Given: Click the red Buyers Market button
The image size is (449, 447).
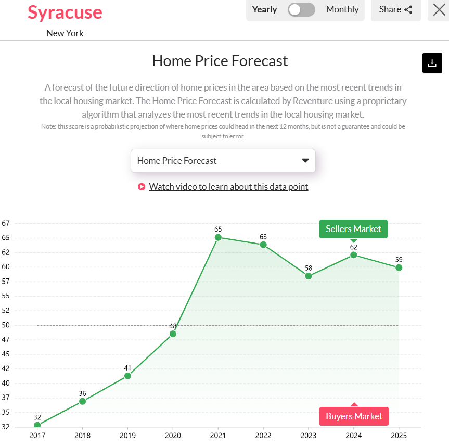Looking at the screenshot, I should tap(354, 416).
